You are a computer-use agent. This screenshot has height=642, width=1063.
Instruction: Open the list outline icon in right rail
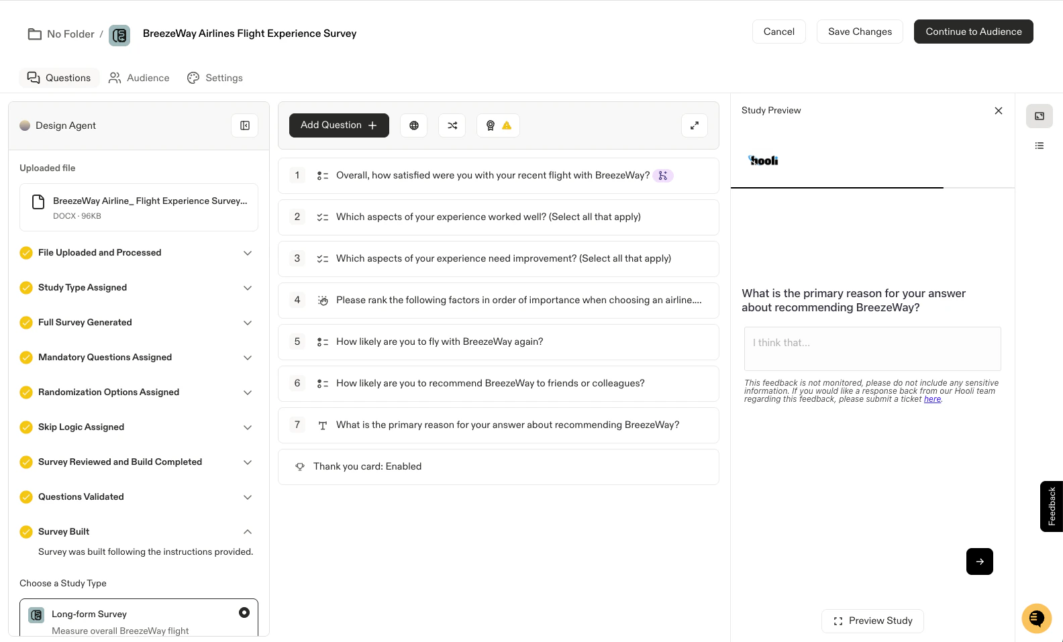[1040, 146]
